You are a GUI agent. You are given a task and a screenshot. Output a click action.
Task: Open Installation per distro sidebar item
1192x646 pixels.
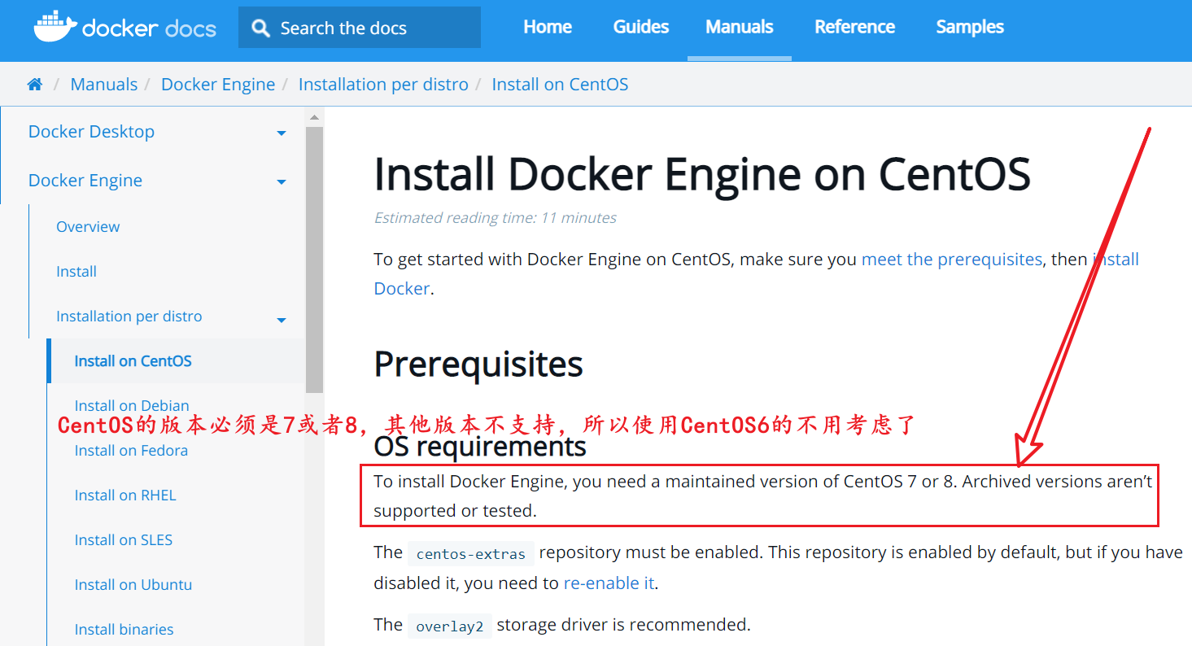(129, 316)
